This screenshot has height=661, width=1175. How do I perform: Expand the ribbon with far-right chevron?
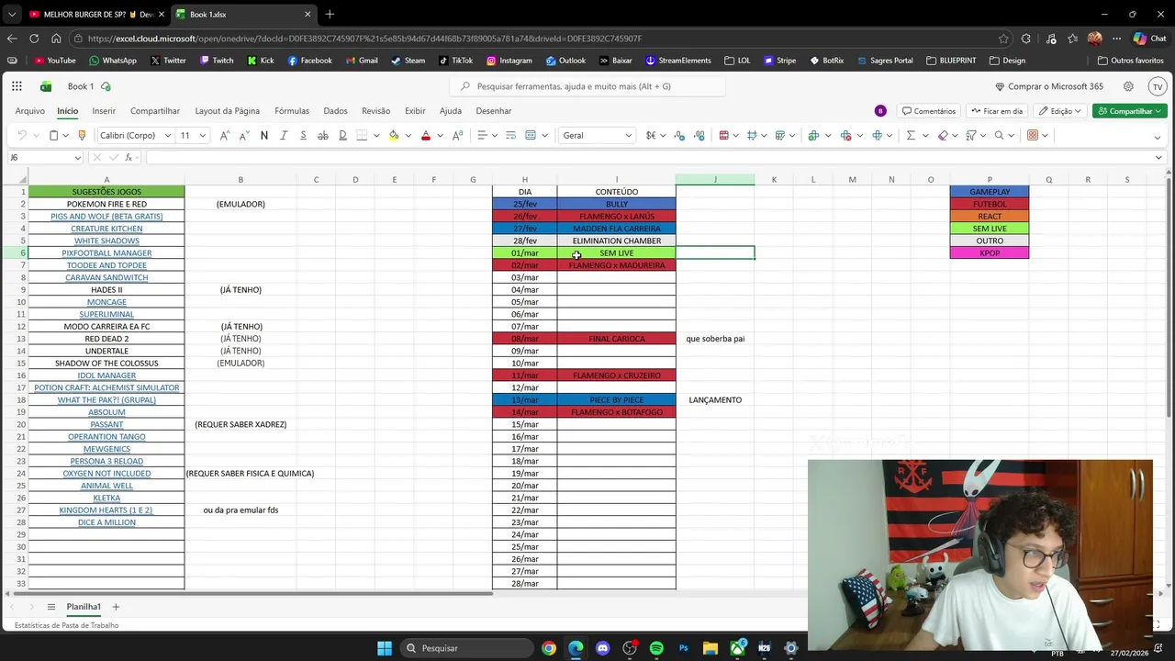tap(1158, 138)
